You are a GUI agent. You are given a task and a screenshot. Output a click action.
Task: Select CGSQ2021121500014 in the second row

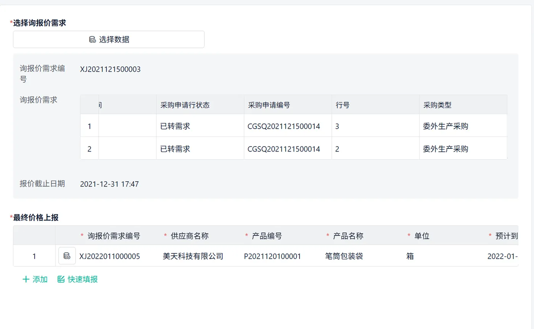284,149
